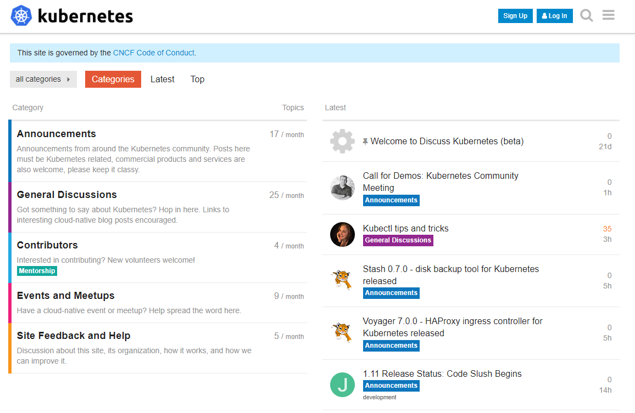Click the development tag under Release Status
The width and height of the screenshot is (635, 413).
click(x=379, y=397)
